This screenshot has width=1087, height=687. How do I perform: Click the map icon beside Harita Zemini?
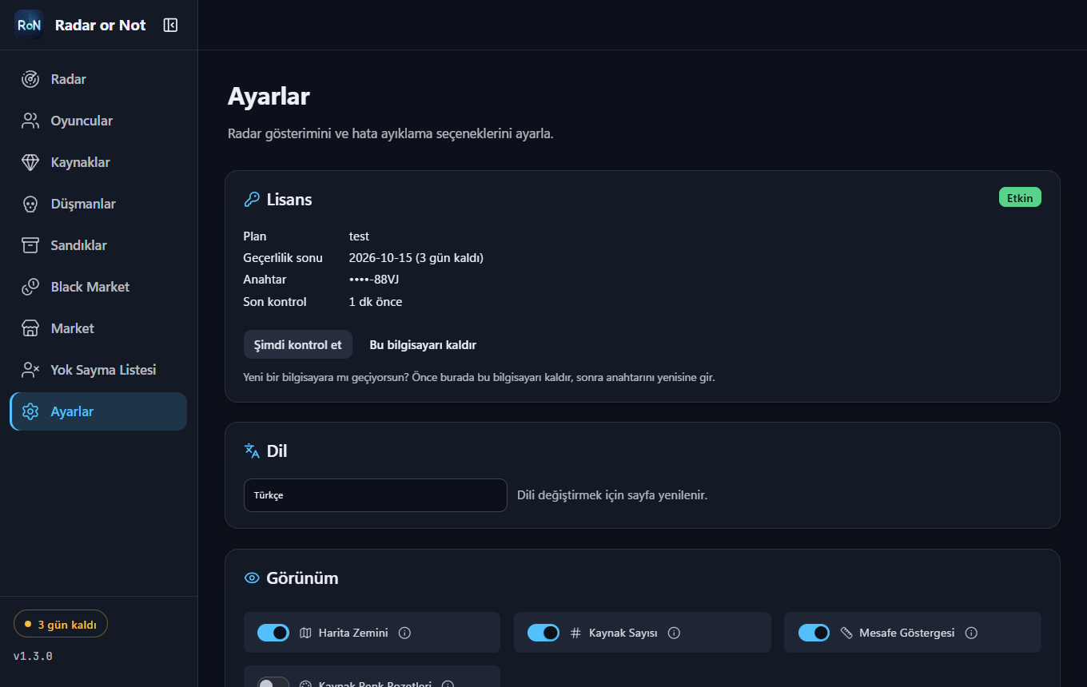(305, 633)
